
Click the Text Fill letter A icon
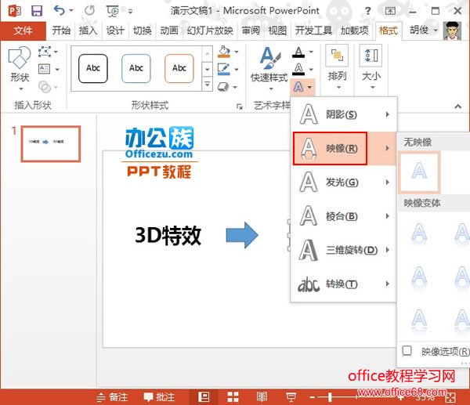pyautogui.click(x=298, y=52)
